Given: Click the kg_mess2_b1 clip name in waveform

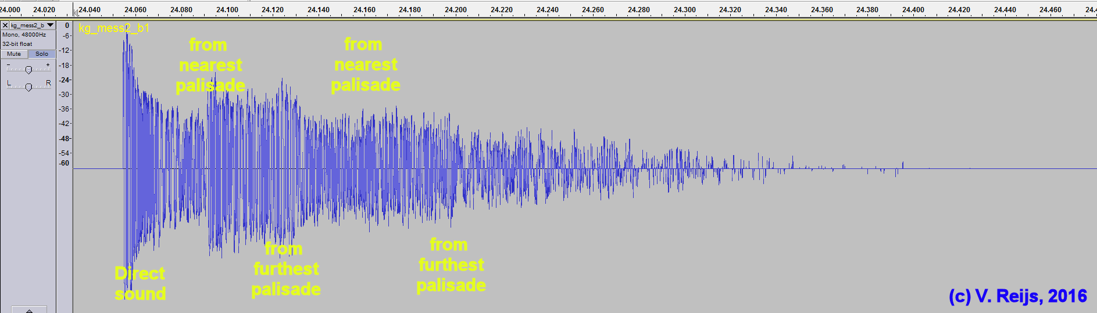Looking at the screenshot, I should tap(114, 28).
